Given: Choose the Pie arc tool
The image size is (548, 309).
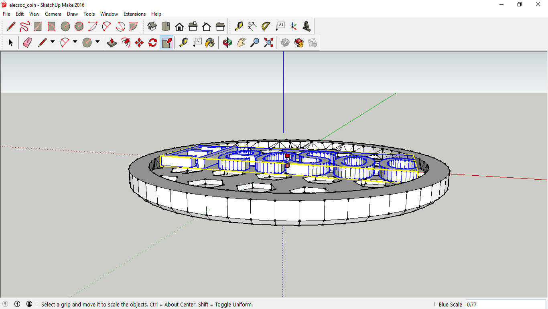Looking at the screenshot, I should pos(134,27).
